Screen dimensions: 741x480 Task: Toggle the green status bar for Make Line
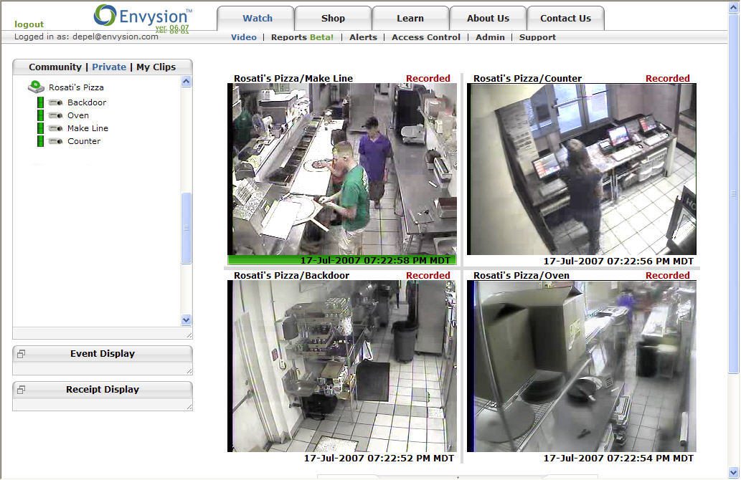(x=41, y=128)
